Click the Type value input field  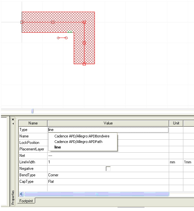[x=108, y=130]
